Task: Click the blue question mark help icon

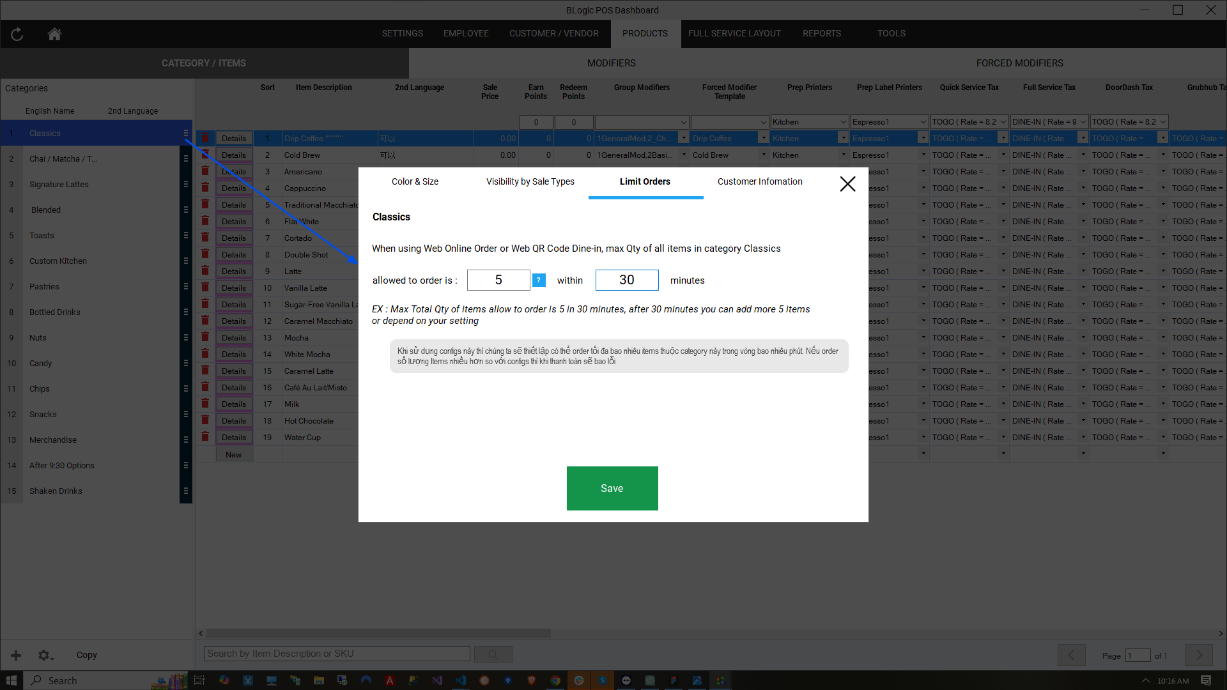Action: pos(539,280)
